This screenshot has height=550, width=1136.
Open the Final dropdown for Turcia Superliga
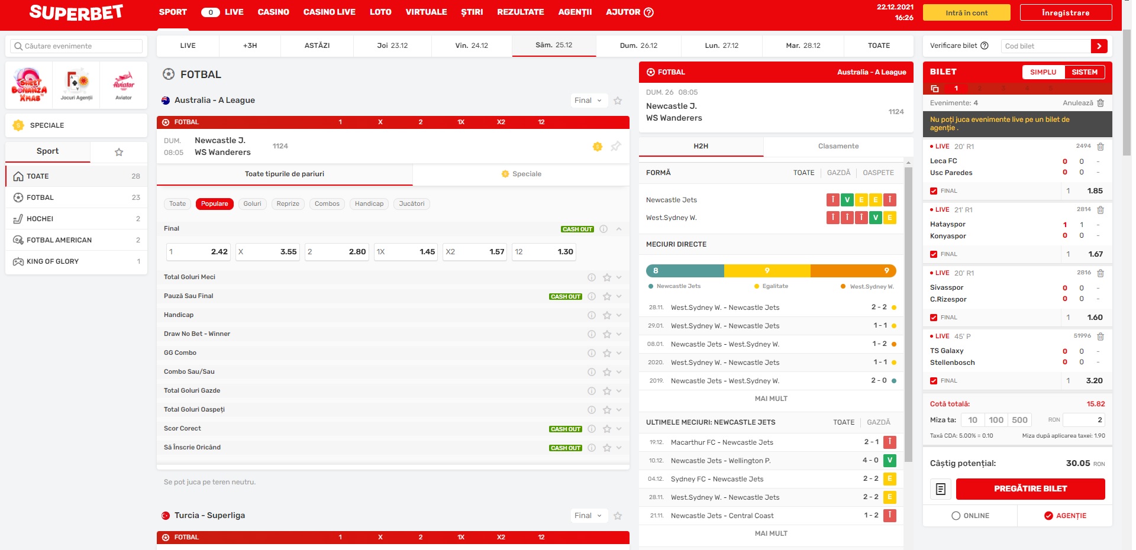pyautogui.click(x=588, y=516)
